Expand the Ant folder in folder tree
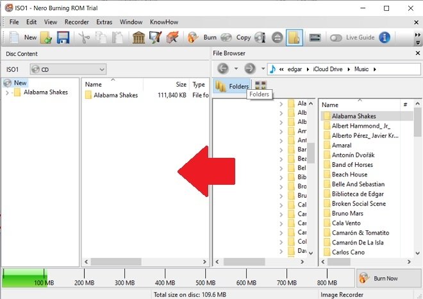 [x=281, y=141]
